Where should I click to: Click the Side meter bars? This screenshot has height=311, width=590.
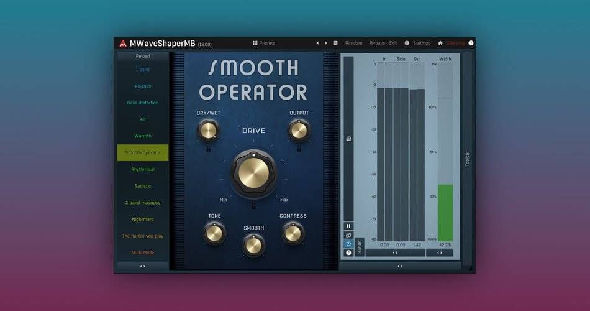pos(401,152)
